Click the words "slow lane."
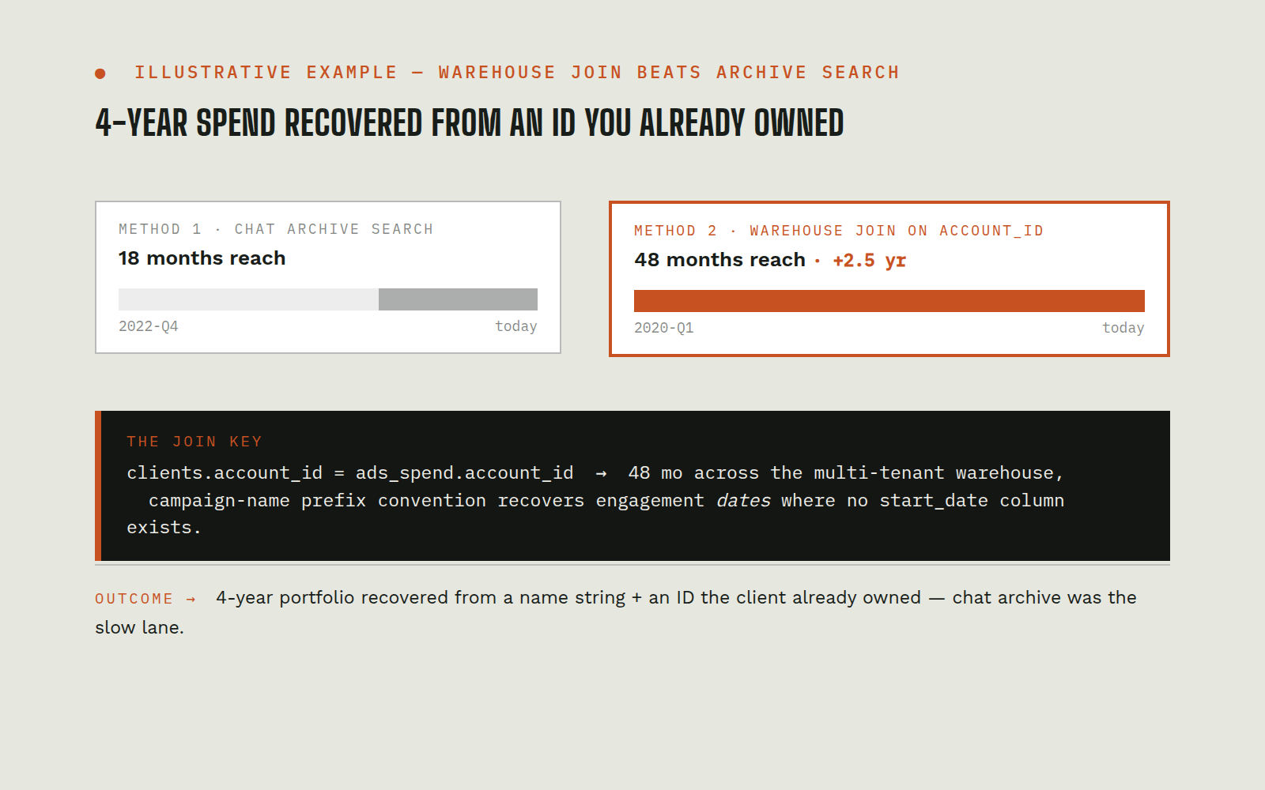The image size is (1265, 790). [x=139, y=628]
